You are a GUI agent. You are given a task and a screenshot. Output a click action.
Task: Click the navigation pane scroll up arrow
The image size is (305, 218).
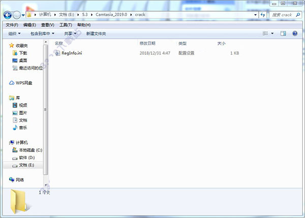coord(46,42)
